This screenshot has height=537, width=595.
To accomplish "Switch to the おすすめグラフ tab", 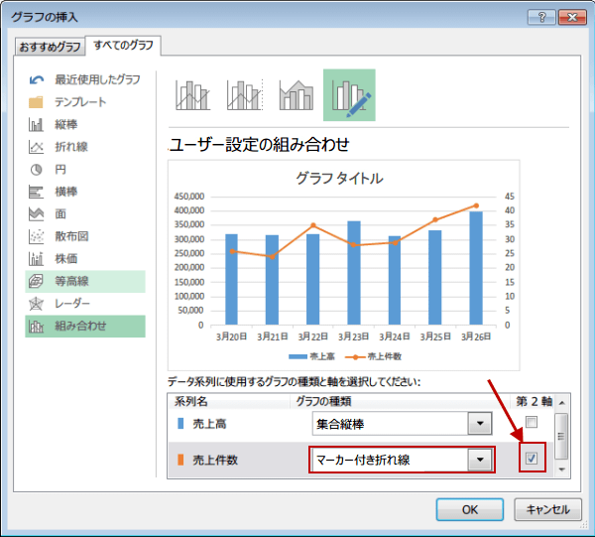I will tap(50, 47).
